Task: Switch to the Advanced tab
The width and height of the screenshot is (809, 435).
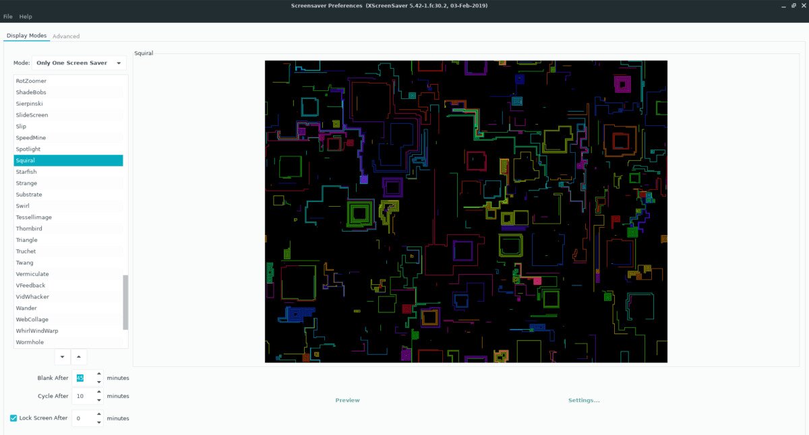Action: tap(66, 36)
